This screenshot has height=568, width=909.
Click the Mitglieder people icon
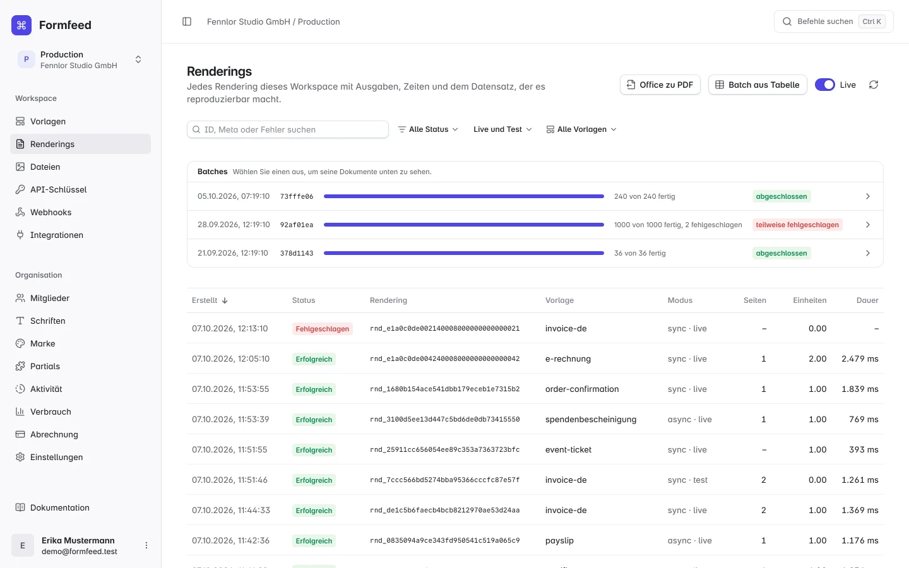tap(20, 298)
